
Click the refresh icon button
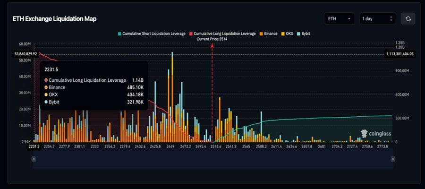coord(408,19)
